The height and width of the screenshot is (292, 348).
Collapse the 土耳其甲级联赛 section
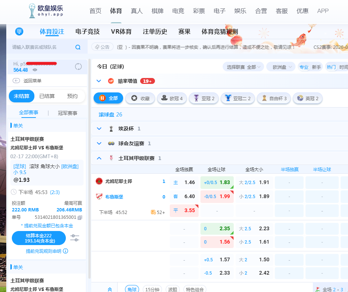[99, 158]
